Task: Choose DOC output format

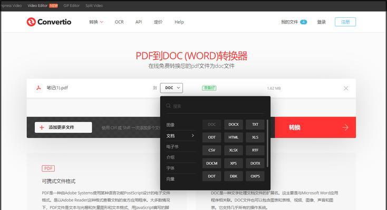Action: [x=212, y=124]
